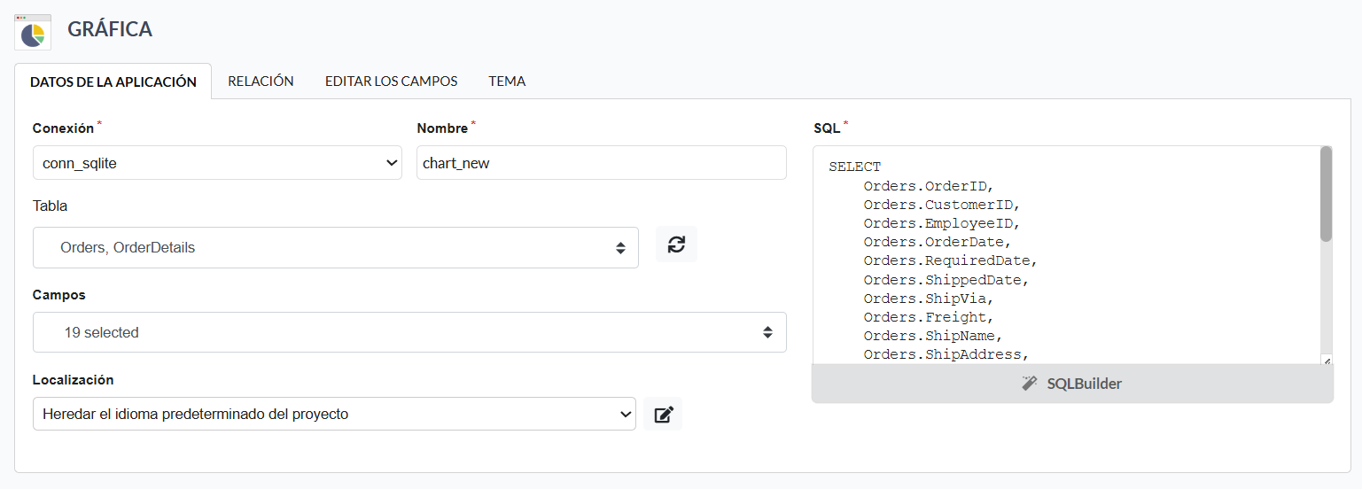Click the GRÁFICA page heading
The image size is (1362, 489).
tap(110, 29)
